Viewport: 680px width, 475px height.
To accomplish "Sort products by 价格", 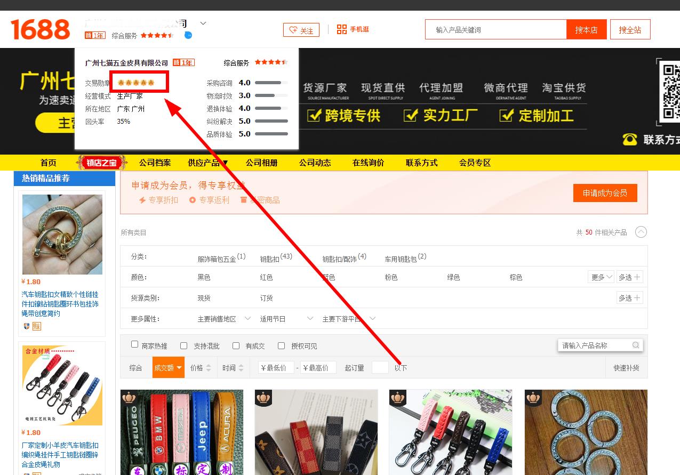I will pyautogui.click(x=201, y=368).
